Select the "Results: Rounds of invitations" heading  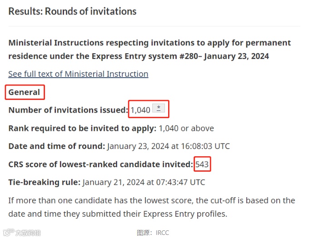tap(72, 11)
